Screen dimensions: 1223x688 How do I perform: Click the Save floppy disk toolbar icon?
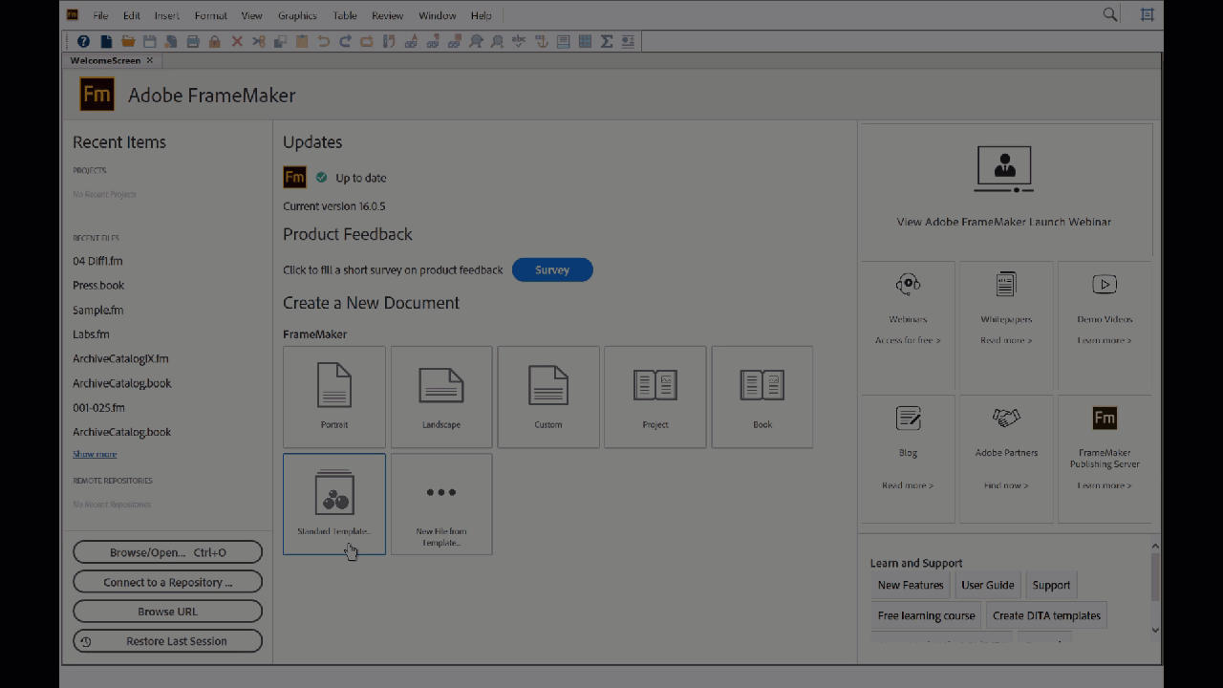coord(150,41)
